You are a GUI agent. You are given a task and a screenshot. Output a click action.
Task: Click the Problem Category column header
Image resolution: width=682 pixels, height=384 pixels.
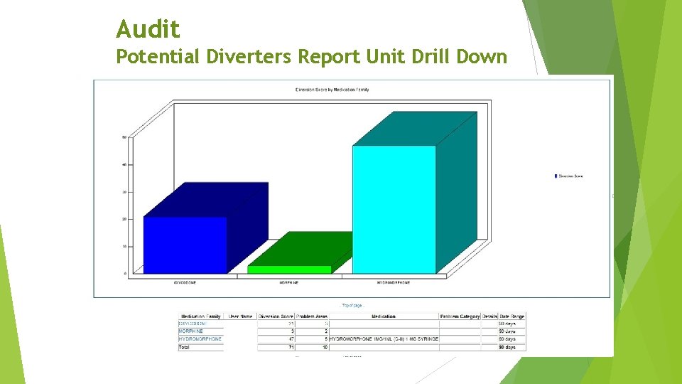click(x=460, y=316)
